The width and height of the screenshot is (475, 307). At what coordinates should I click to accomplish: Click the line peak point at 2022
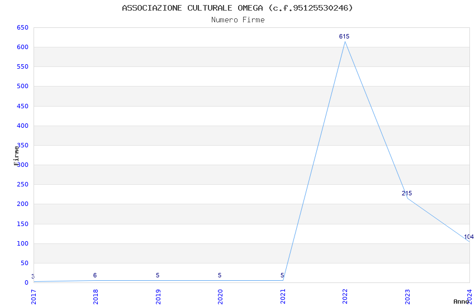tap(345, 41)
